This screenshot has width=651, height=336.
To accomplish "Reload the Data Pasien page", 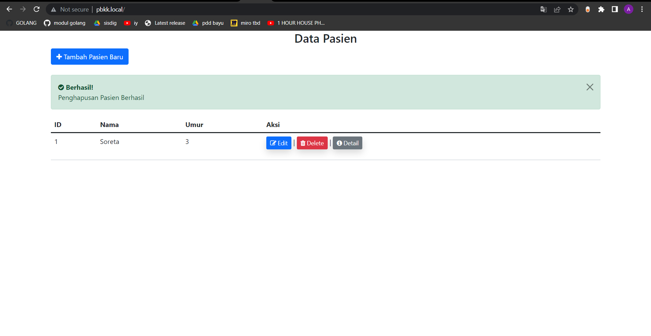I will click(x=36, y=9).
